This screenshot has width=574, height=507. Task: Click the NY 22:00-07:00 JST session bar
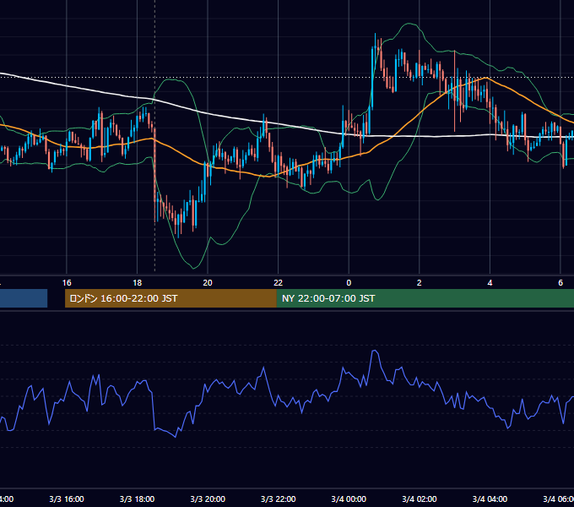(x=425, y=298)
